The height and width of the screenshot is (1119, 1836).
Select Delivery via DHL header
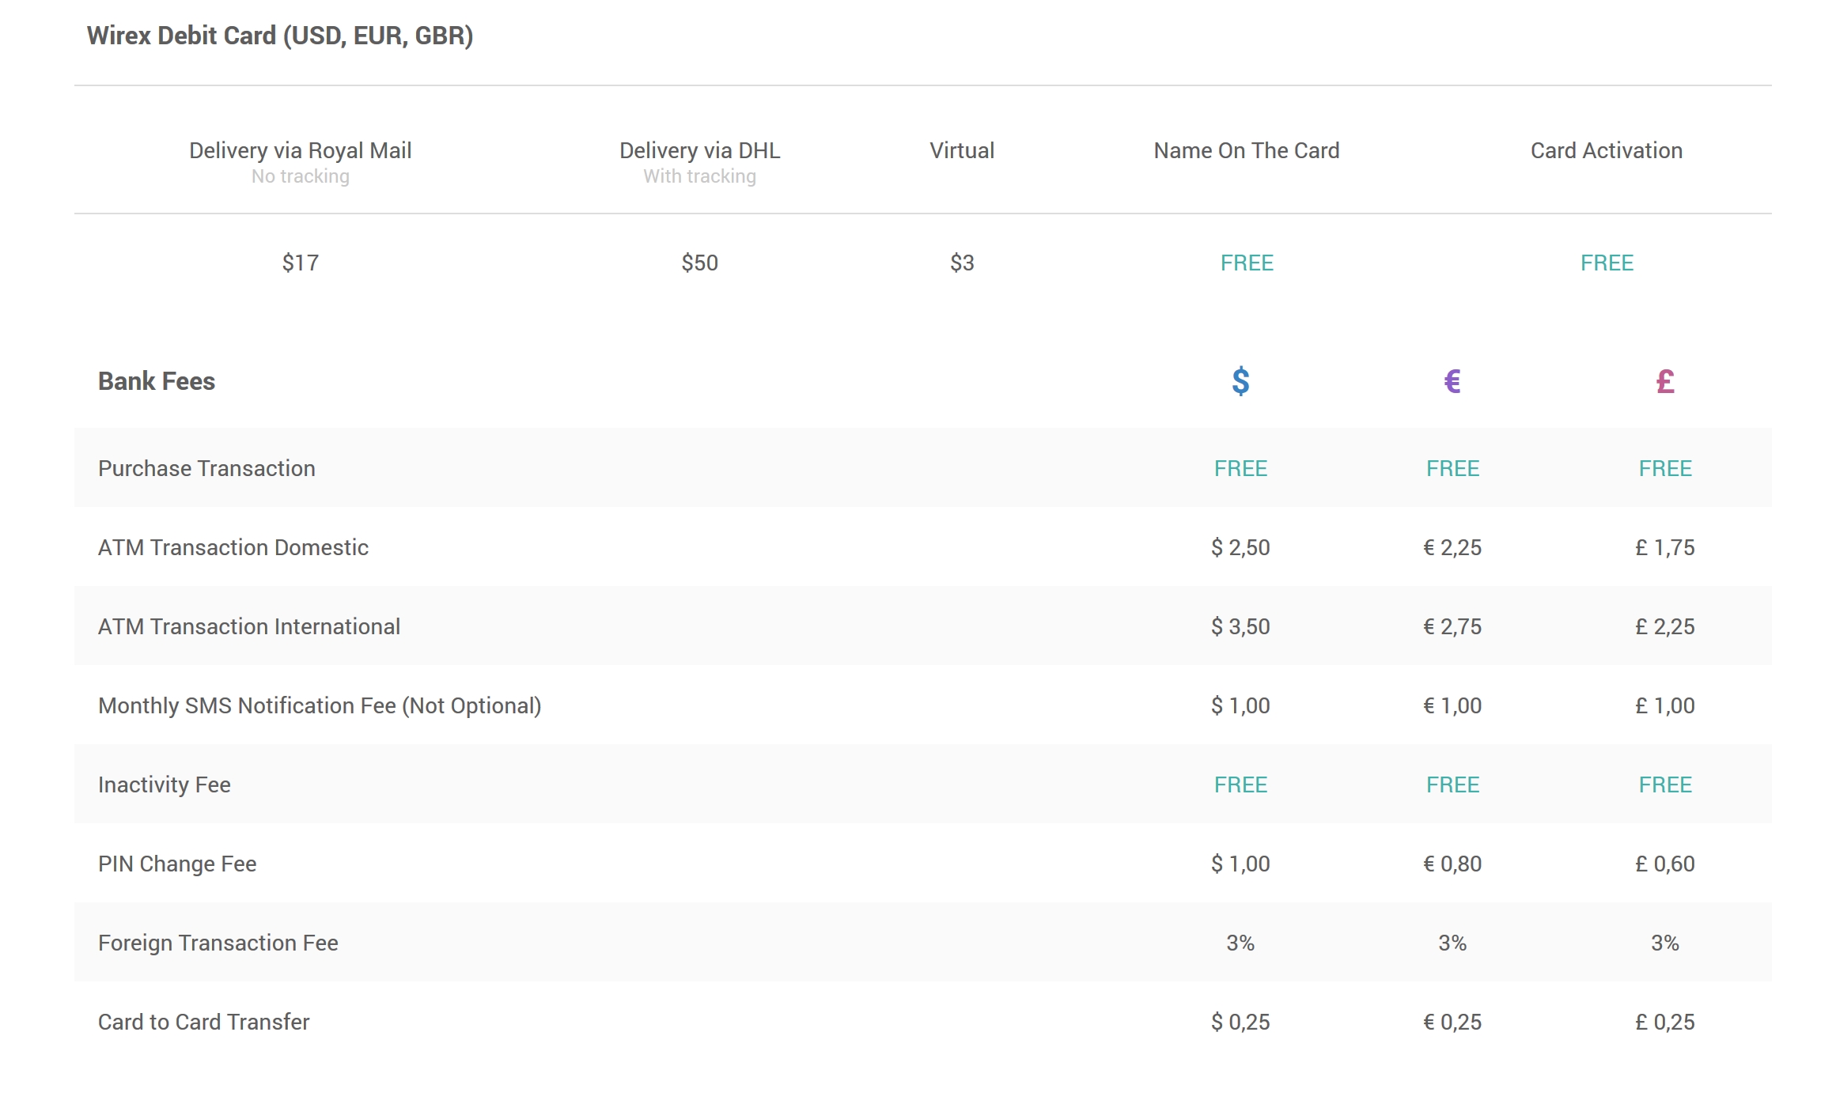click(x=700, y=150)
